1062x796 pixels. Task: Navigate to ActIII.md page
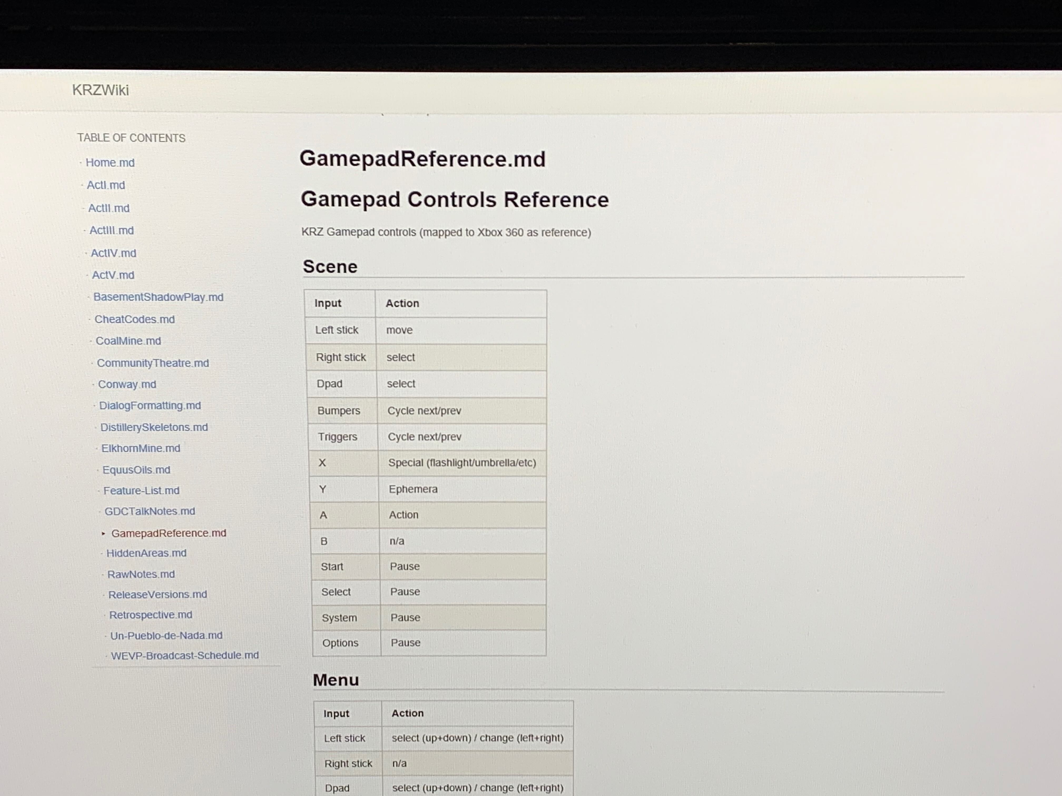click(111, 230)
